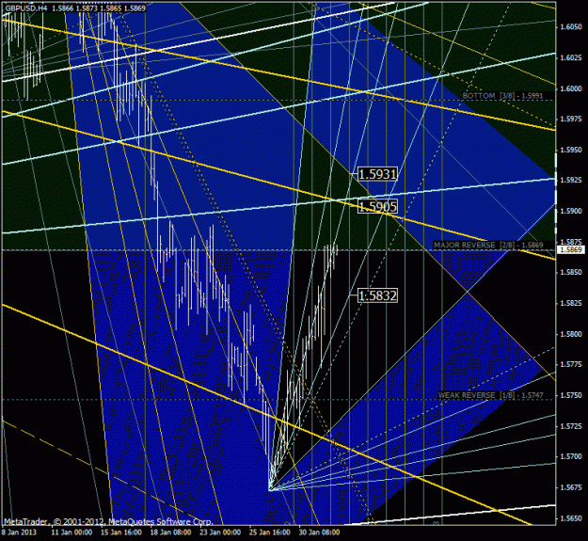This screenshot has width=588, height=541.
Task: Click the 1.5975 price scale value
Action: pyautogui.click(x=571, y=119)
